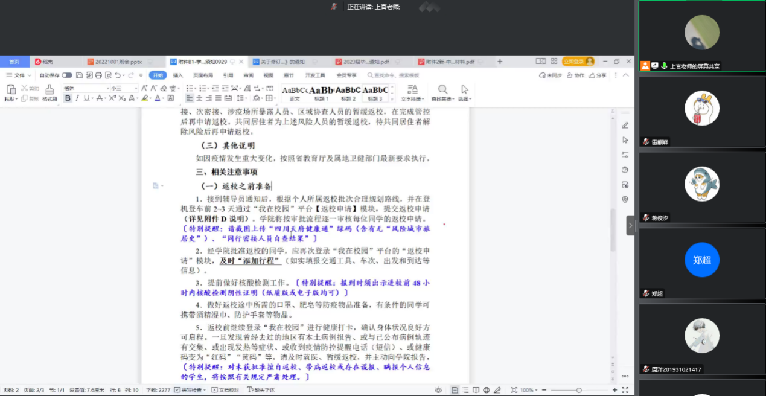Image resolution: width=766 pixels, height=396 pixels.
Task: Switch to Web layout view in status bar
Action: click(486, 390)
